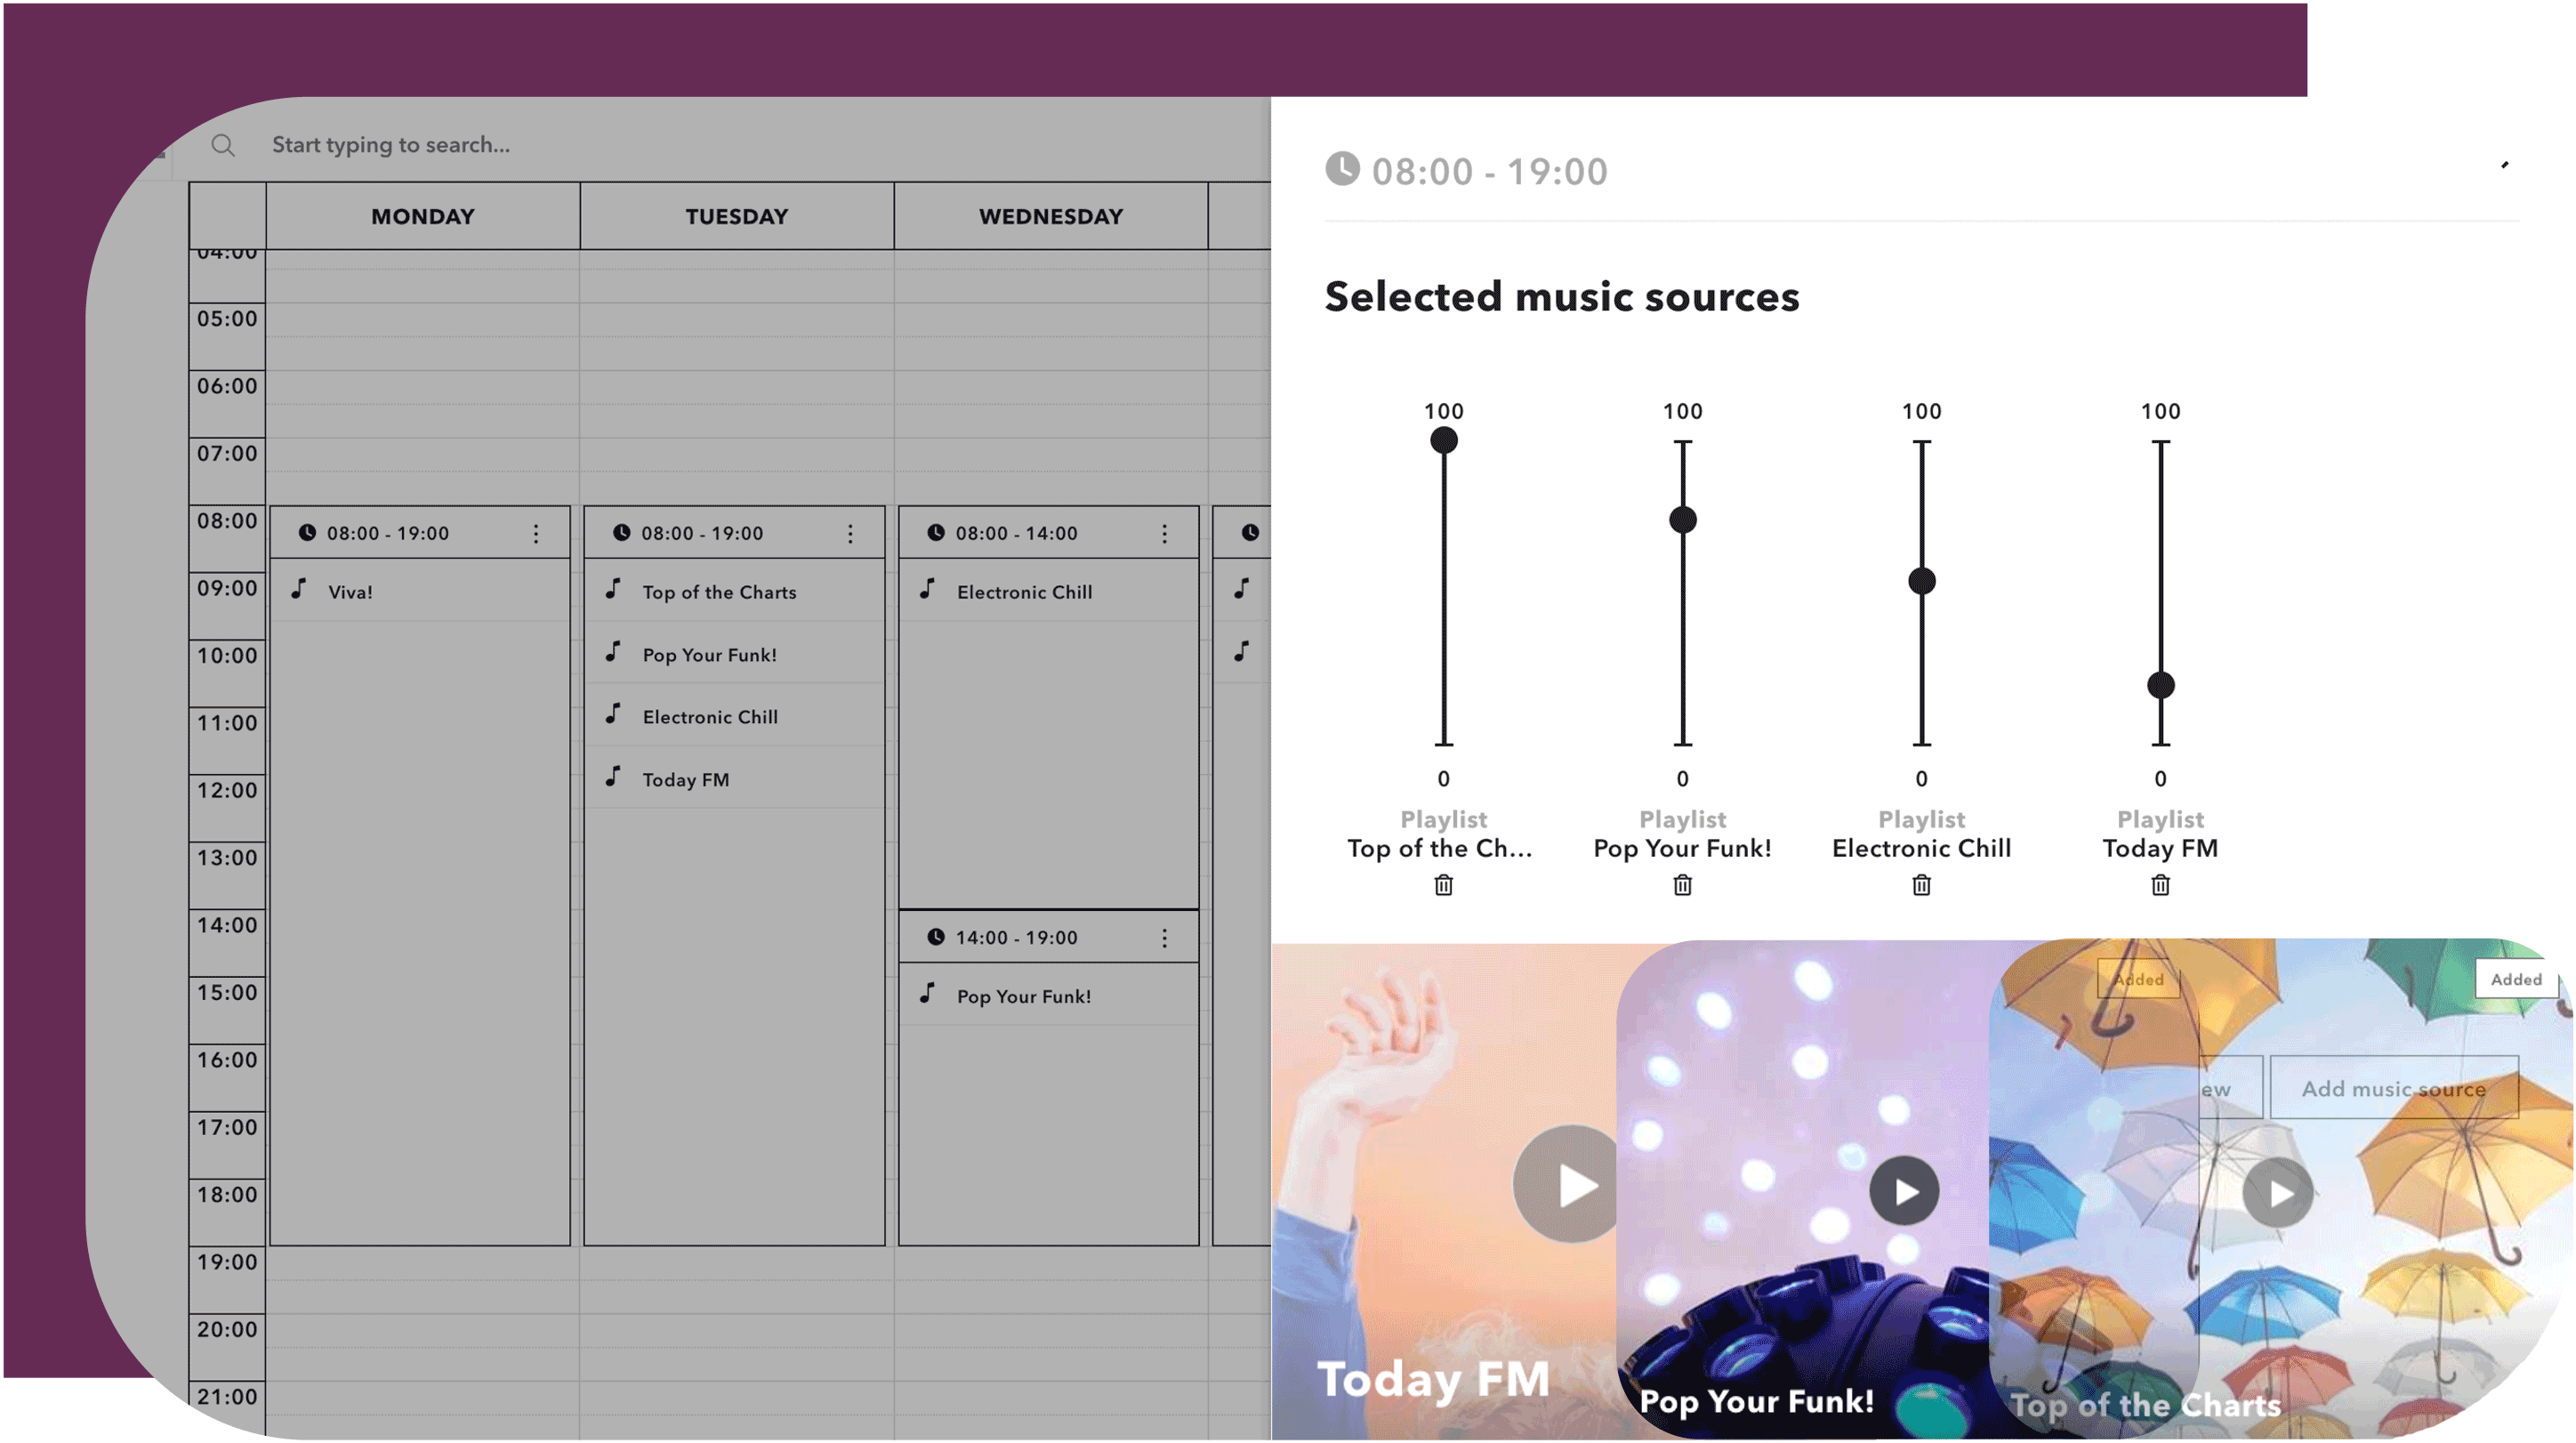Click the clock icon next to 08:00 - 19:00
2576x1443 pixels.
click(1341, 170)
